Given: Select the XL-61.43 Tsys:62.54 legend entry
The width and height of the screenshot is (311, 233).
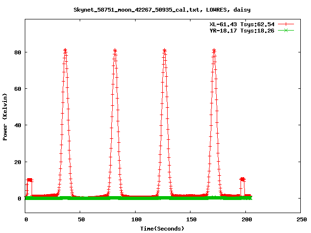Looking at the screenshot, I should (x=242, y=24).
